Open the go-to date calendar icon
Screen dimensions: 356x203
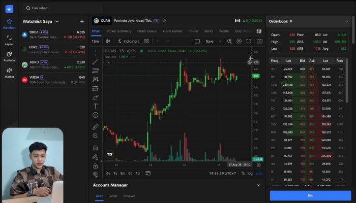click(148, 174)
